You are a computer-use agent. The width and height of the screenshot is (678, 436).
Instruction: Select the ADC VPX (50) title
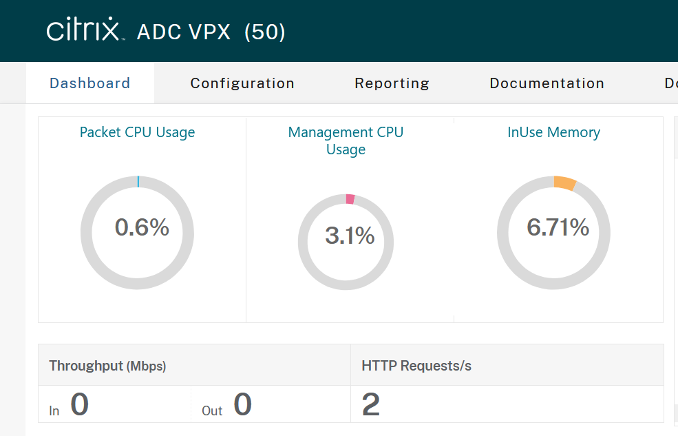coord(211,32)
